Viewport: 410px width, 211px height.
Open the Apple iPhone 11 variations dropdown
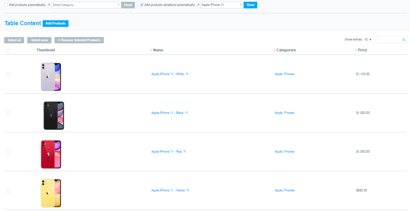(222, 5)
